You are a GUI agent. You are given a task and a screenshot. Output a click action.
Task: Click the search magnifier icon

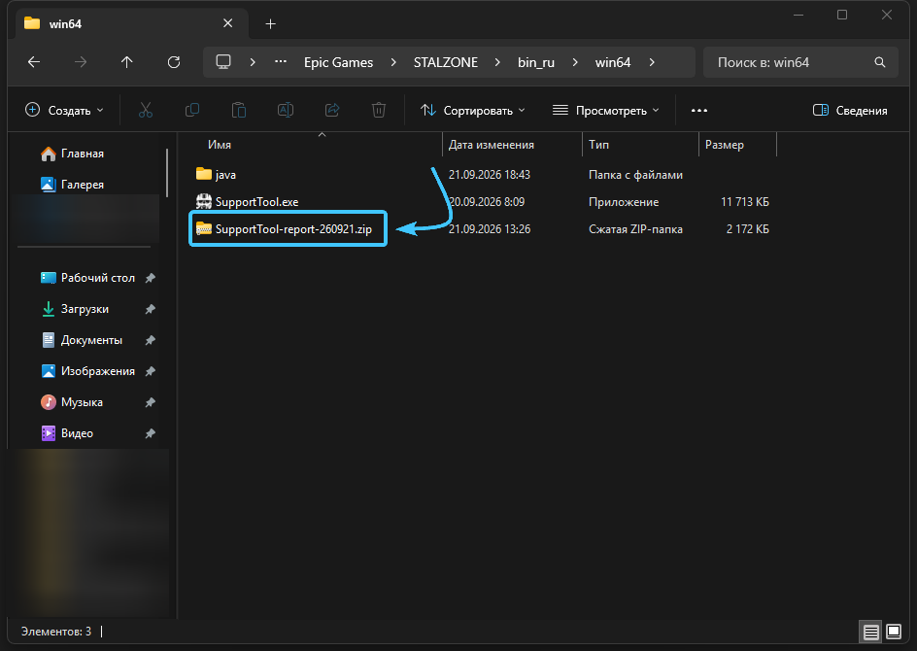pos(879,62)
